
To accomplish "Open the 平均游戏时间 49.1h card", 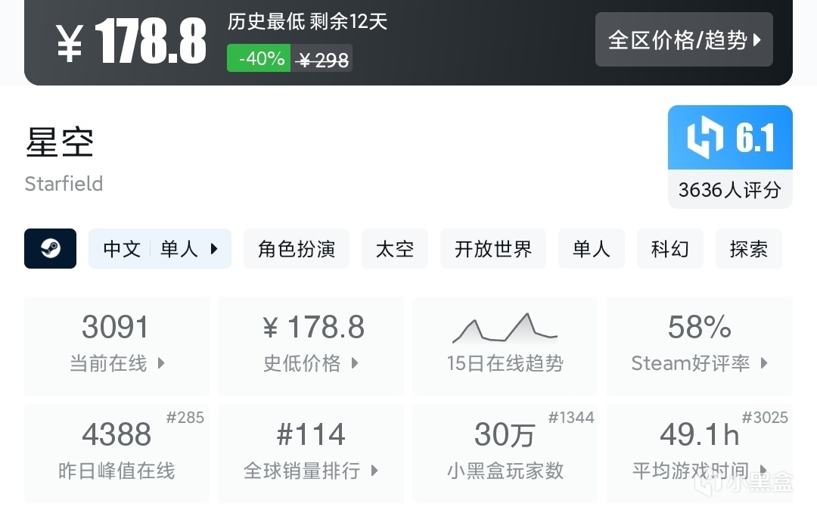I will [699, 453].
